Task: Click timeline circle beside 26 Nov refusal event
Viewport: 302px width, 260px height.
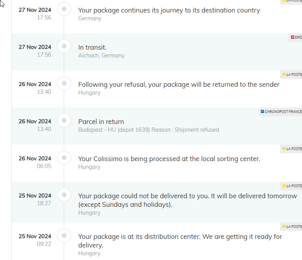Action: (64, 83)
